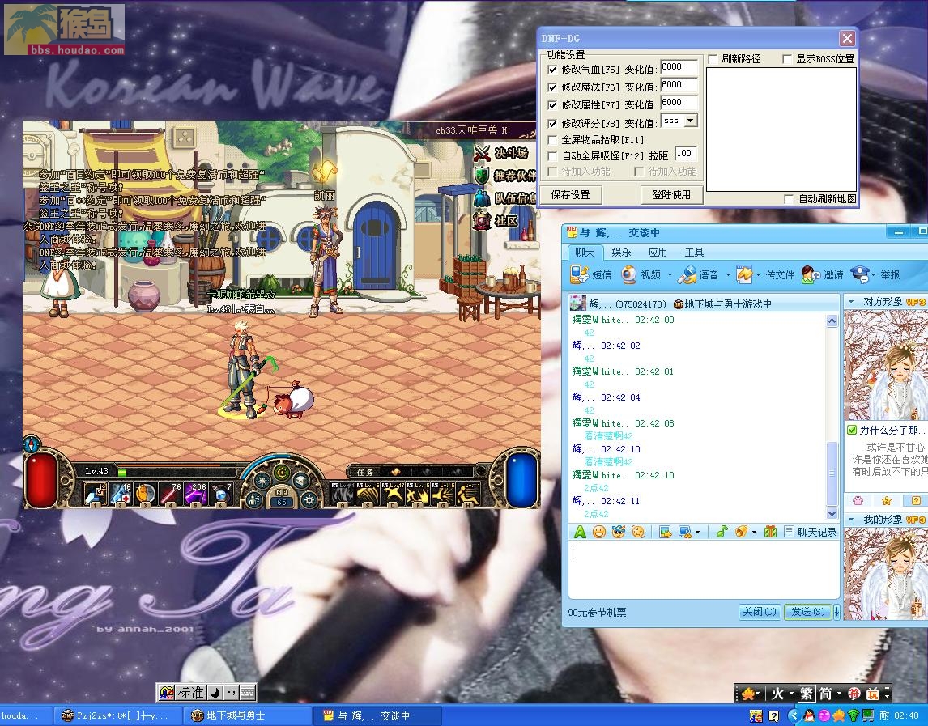Switch to the 娱乐 tab
Screen dimensions: 928x726
[621, 252]
